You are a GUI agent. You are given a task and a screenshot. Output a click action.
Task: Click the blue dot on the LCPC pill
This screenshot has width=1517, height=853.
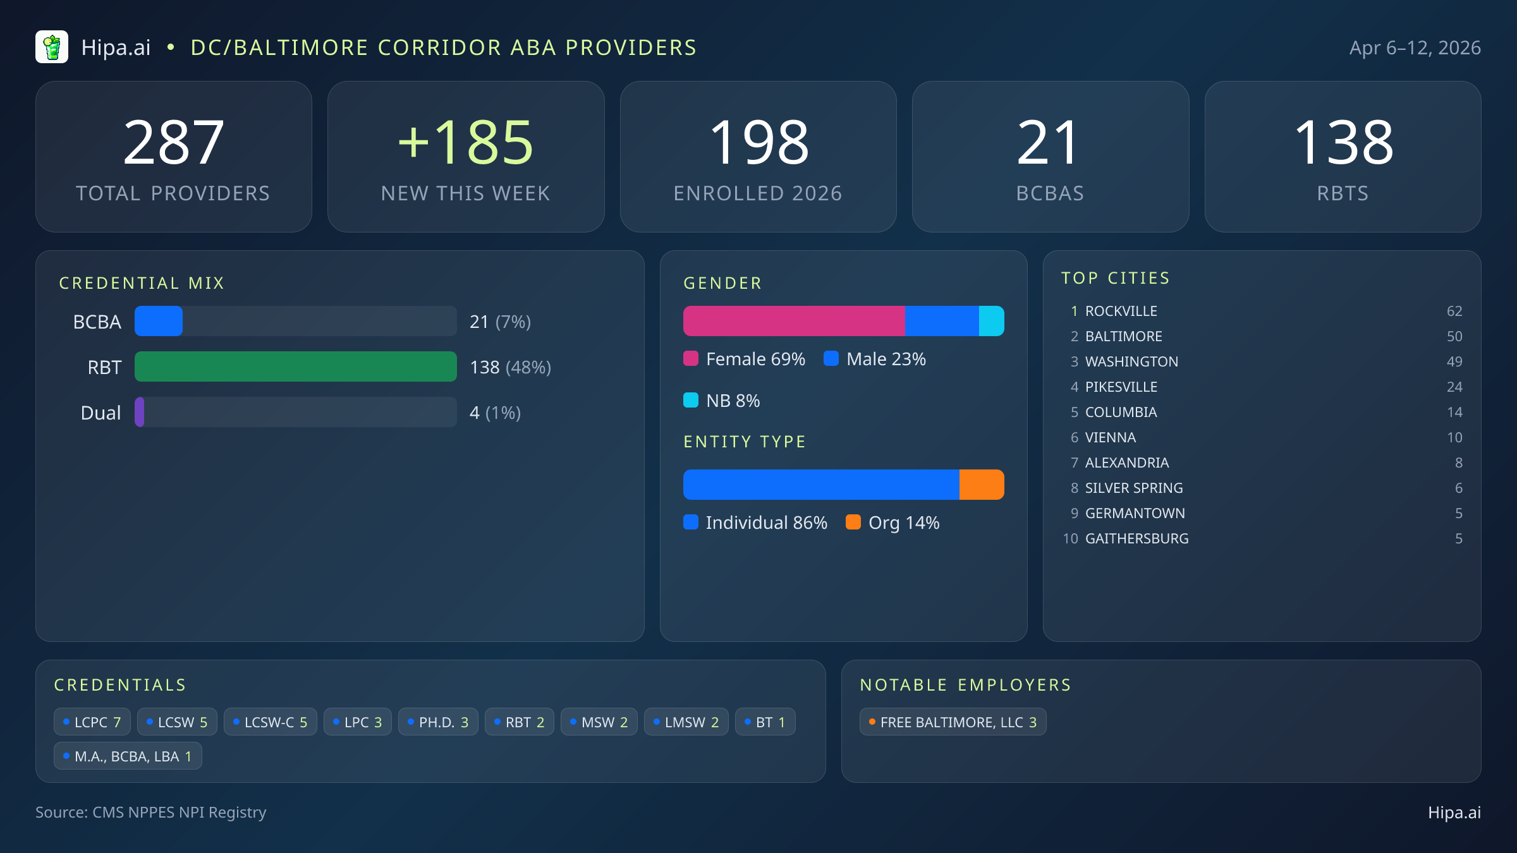pyautogui.click(x=67, y=721)
